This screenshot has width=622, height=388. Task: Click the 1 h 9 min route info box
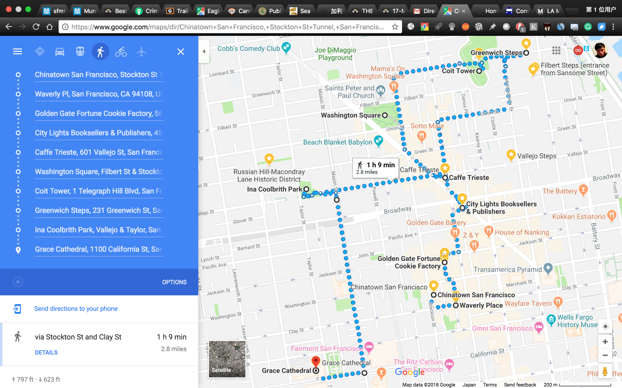click(376, 168)
